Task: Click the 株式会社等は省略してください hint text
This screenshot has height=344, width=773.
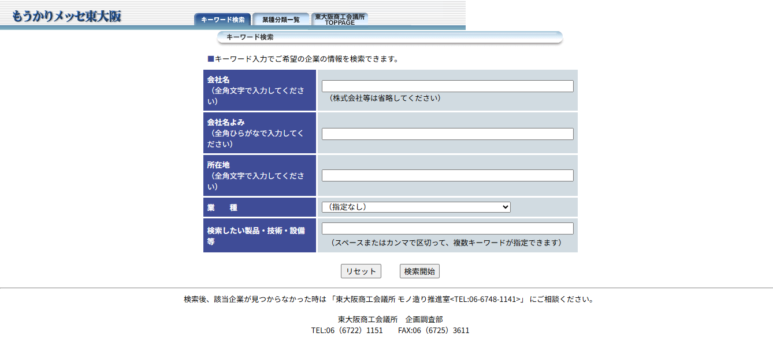Action: point(385,99)
